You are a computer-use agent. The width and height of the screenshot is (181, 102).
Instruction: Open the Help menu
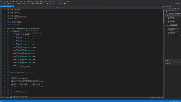point(46,1)
